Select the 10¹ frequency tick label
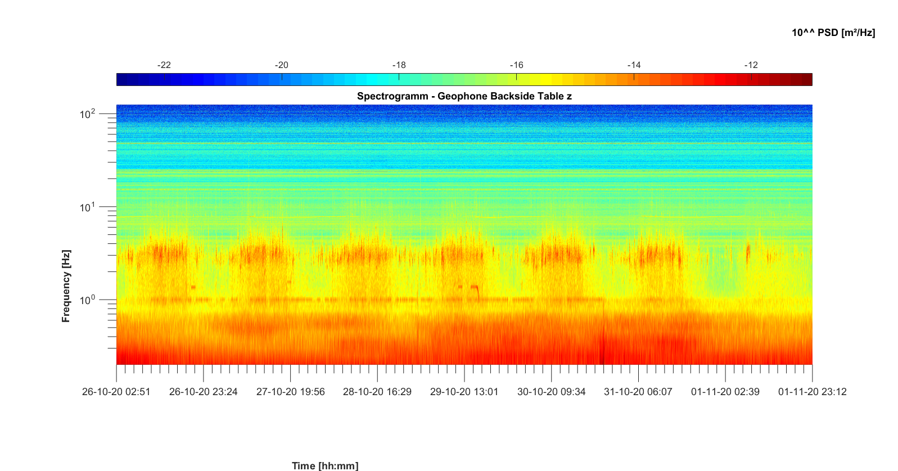The image size is (898, 471). 87,207
